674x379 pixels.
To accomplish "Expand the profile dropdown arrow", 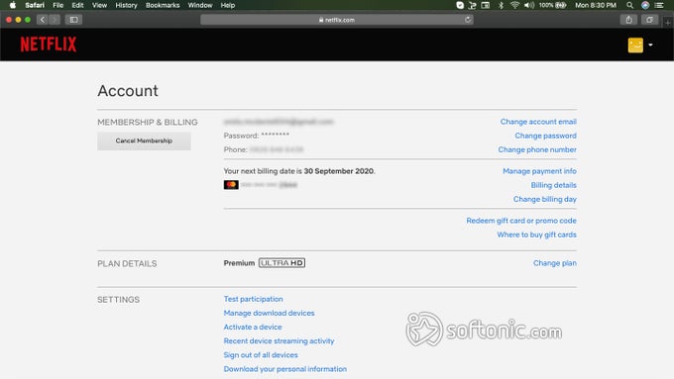I will click(x=650, y=46).
